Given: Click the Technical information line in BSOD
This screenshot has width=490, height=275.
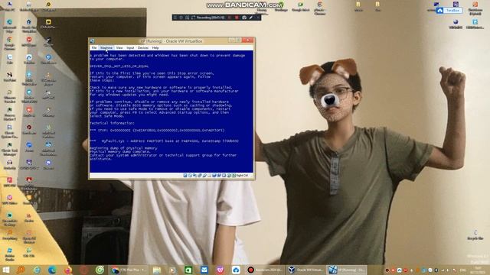Looking at the screenshot, I should pos(113,123).
